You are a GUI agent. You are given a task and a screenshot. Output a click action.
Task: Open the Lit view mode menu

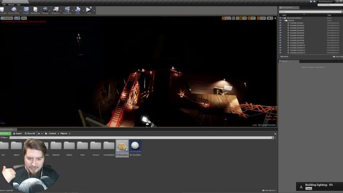[17, 18]
